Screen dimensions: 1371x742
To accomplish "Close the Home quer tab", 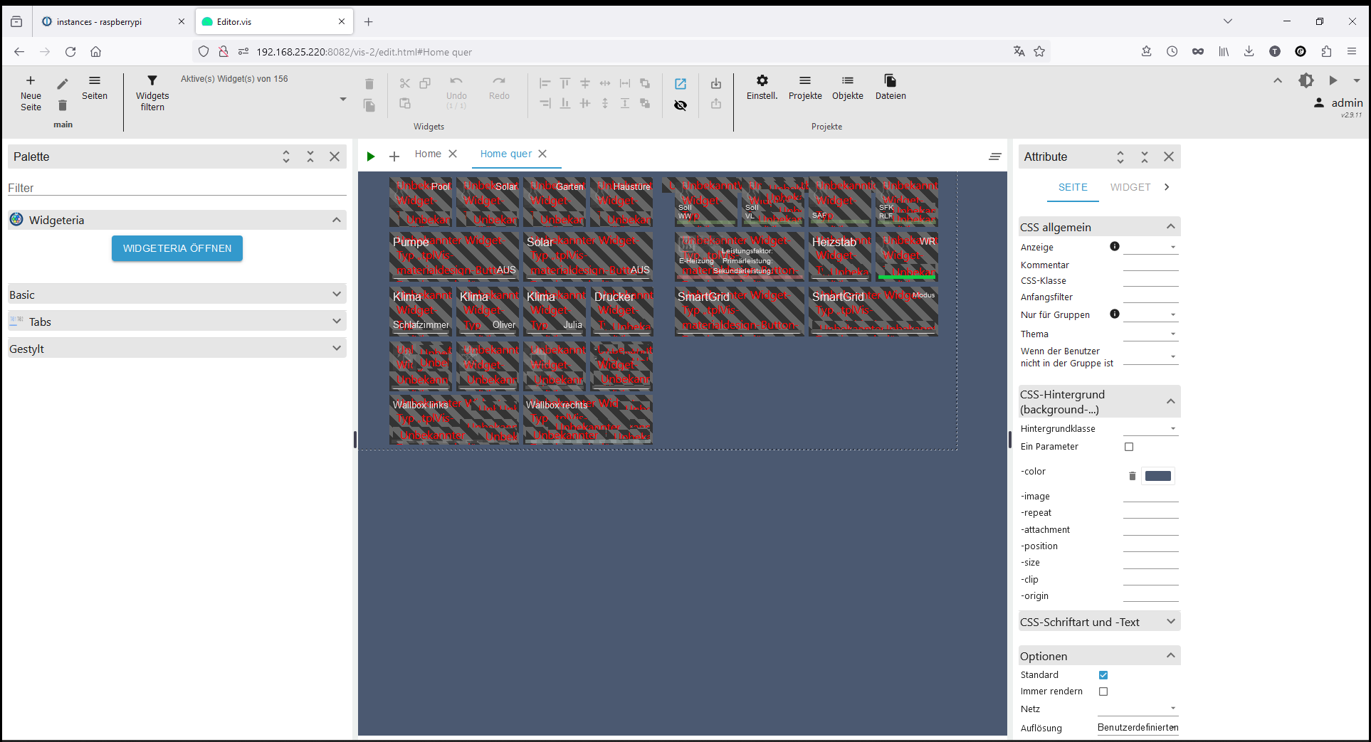I will coord(542,154).
